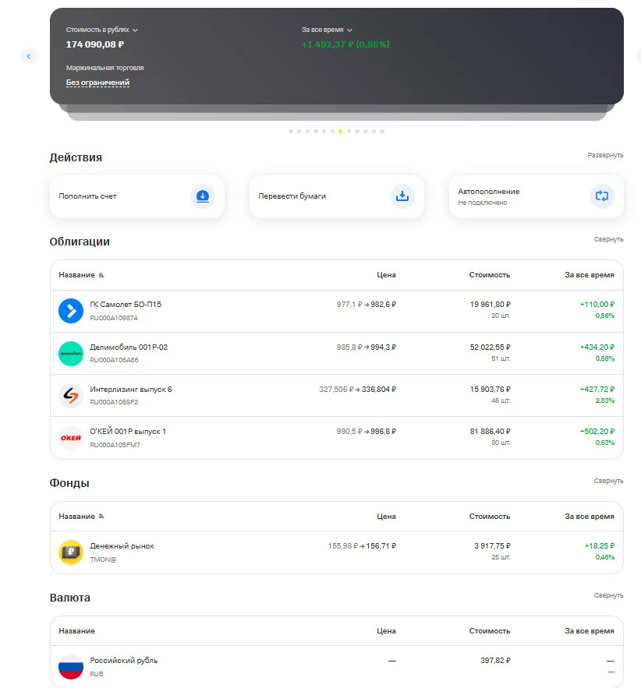Click Цена column header in Облигации
Screen dimensions: 641x688
pos(386,275)
